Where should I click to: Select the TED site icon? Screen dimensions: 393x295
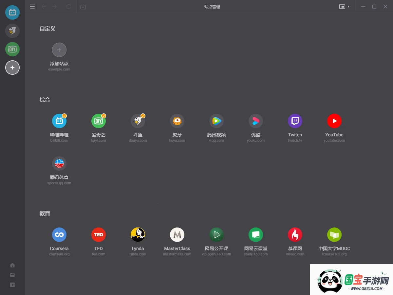tap(98, 234)
